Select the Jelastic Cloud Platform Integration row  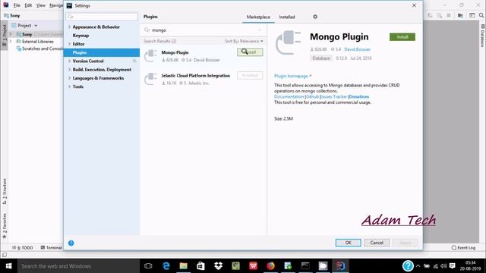(x=203, y=79)
